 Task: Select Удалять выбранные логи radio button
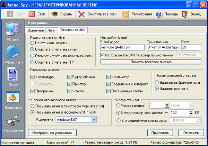(157, 82)
